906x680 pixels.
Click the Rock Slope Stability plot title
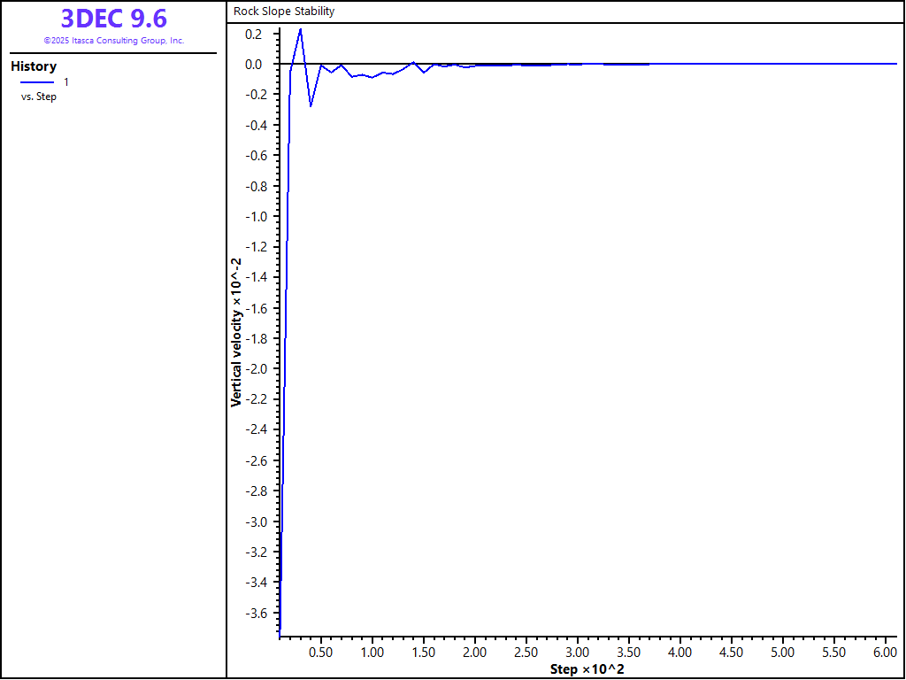coord(284,12)
